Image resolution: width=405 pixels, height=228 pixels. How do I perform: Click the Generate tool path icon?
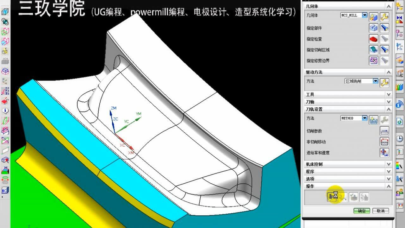click(x=332, y=197)
